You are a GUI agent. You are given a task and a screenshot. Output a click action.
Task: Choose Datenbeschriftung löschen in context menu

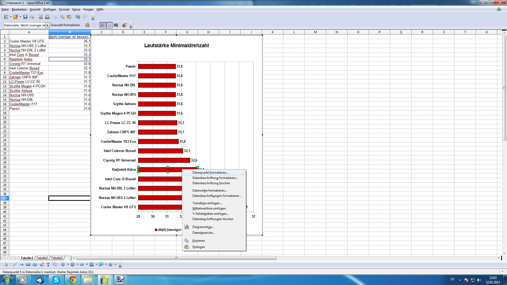coord(214,183)
